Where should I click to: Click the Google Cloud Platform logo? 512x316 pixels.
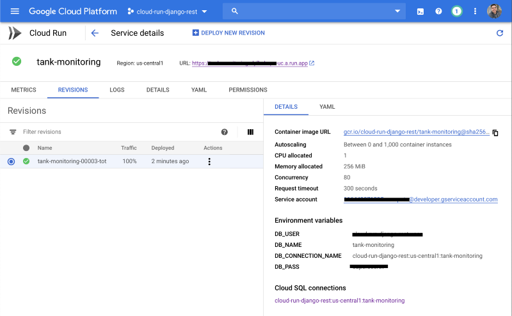coord(73,12)
